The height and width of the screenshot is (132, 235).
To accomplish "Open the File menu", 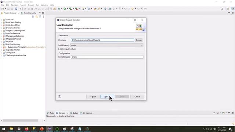I will [x=3, y=5].
